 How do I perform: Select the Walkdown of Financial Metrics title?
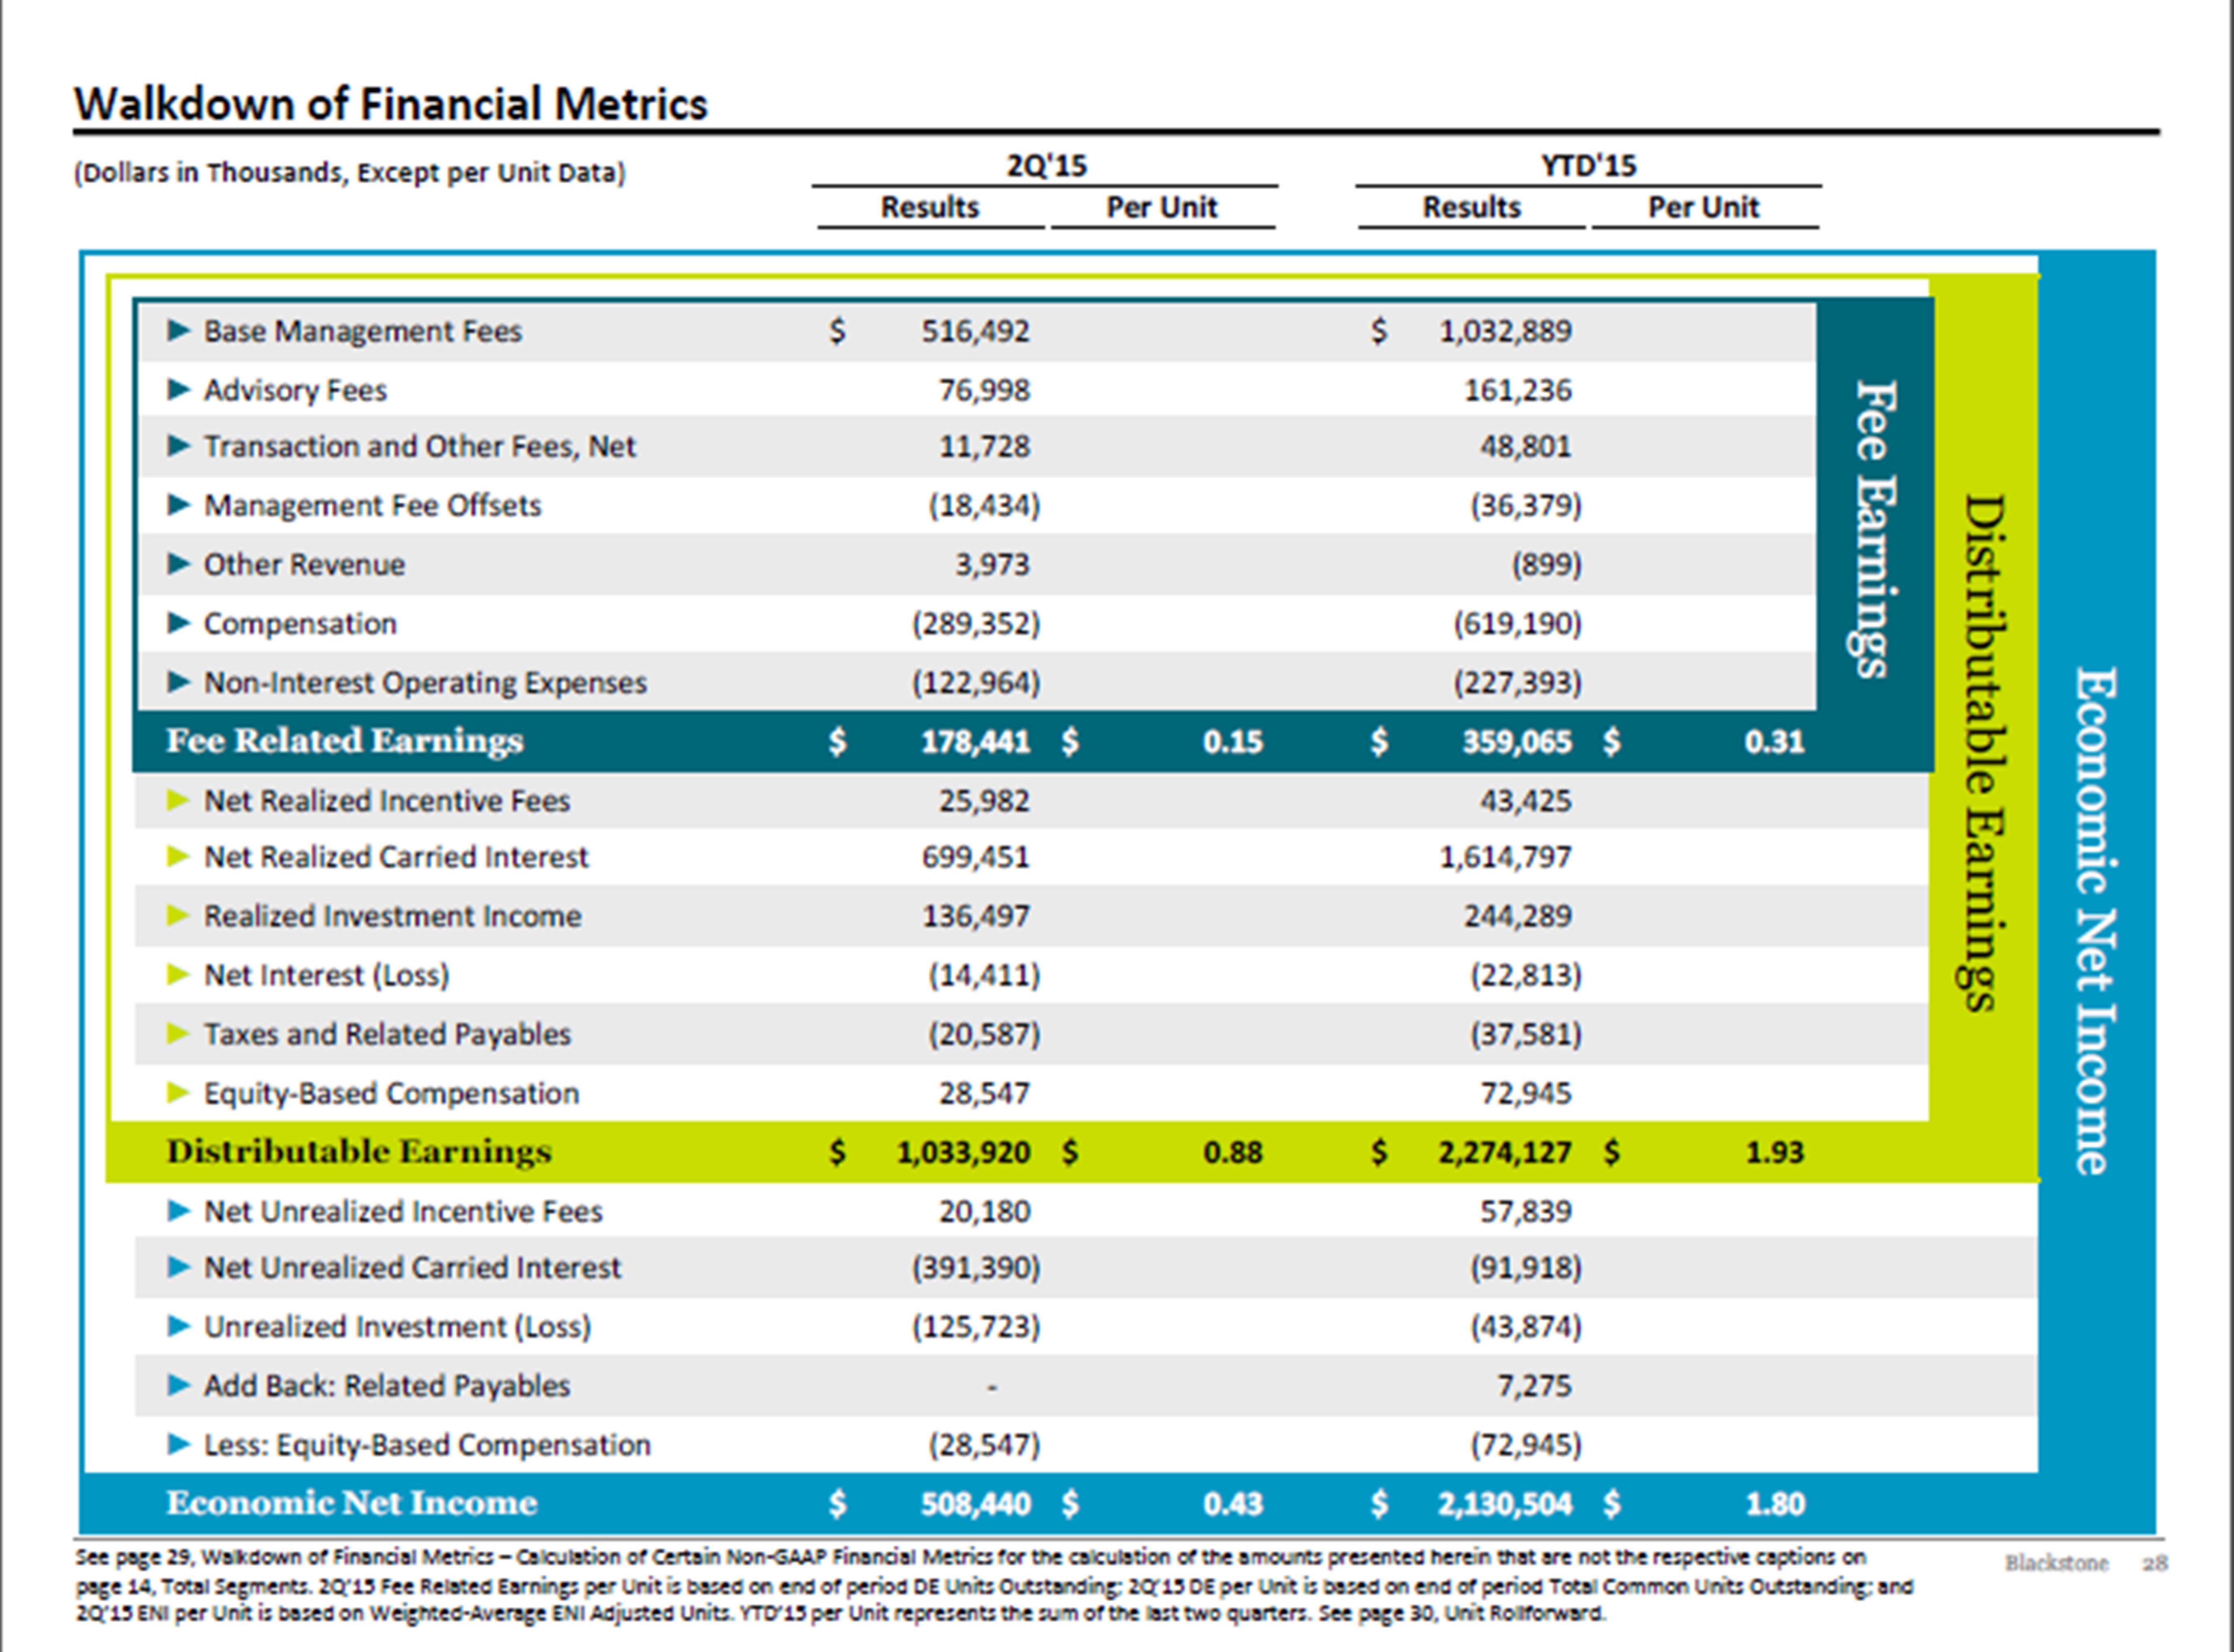pyautogui.click(x=391, y=104)
